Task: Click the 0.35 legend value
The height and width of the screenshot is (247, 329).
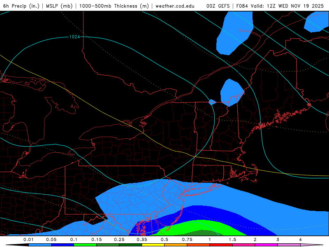Action: coord(142,240)
